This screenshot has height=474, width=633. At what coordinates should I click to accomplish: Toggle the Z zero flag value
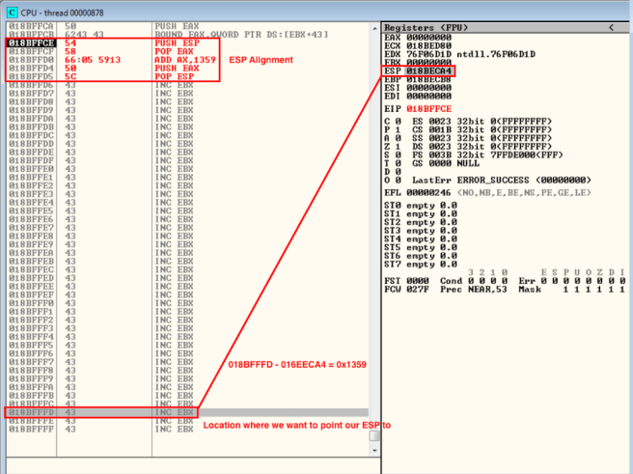click(x=395, y=145)
